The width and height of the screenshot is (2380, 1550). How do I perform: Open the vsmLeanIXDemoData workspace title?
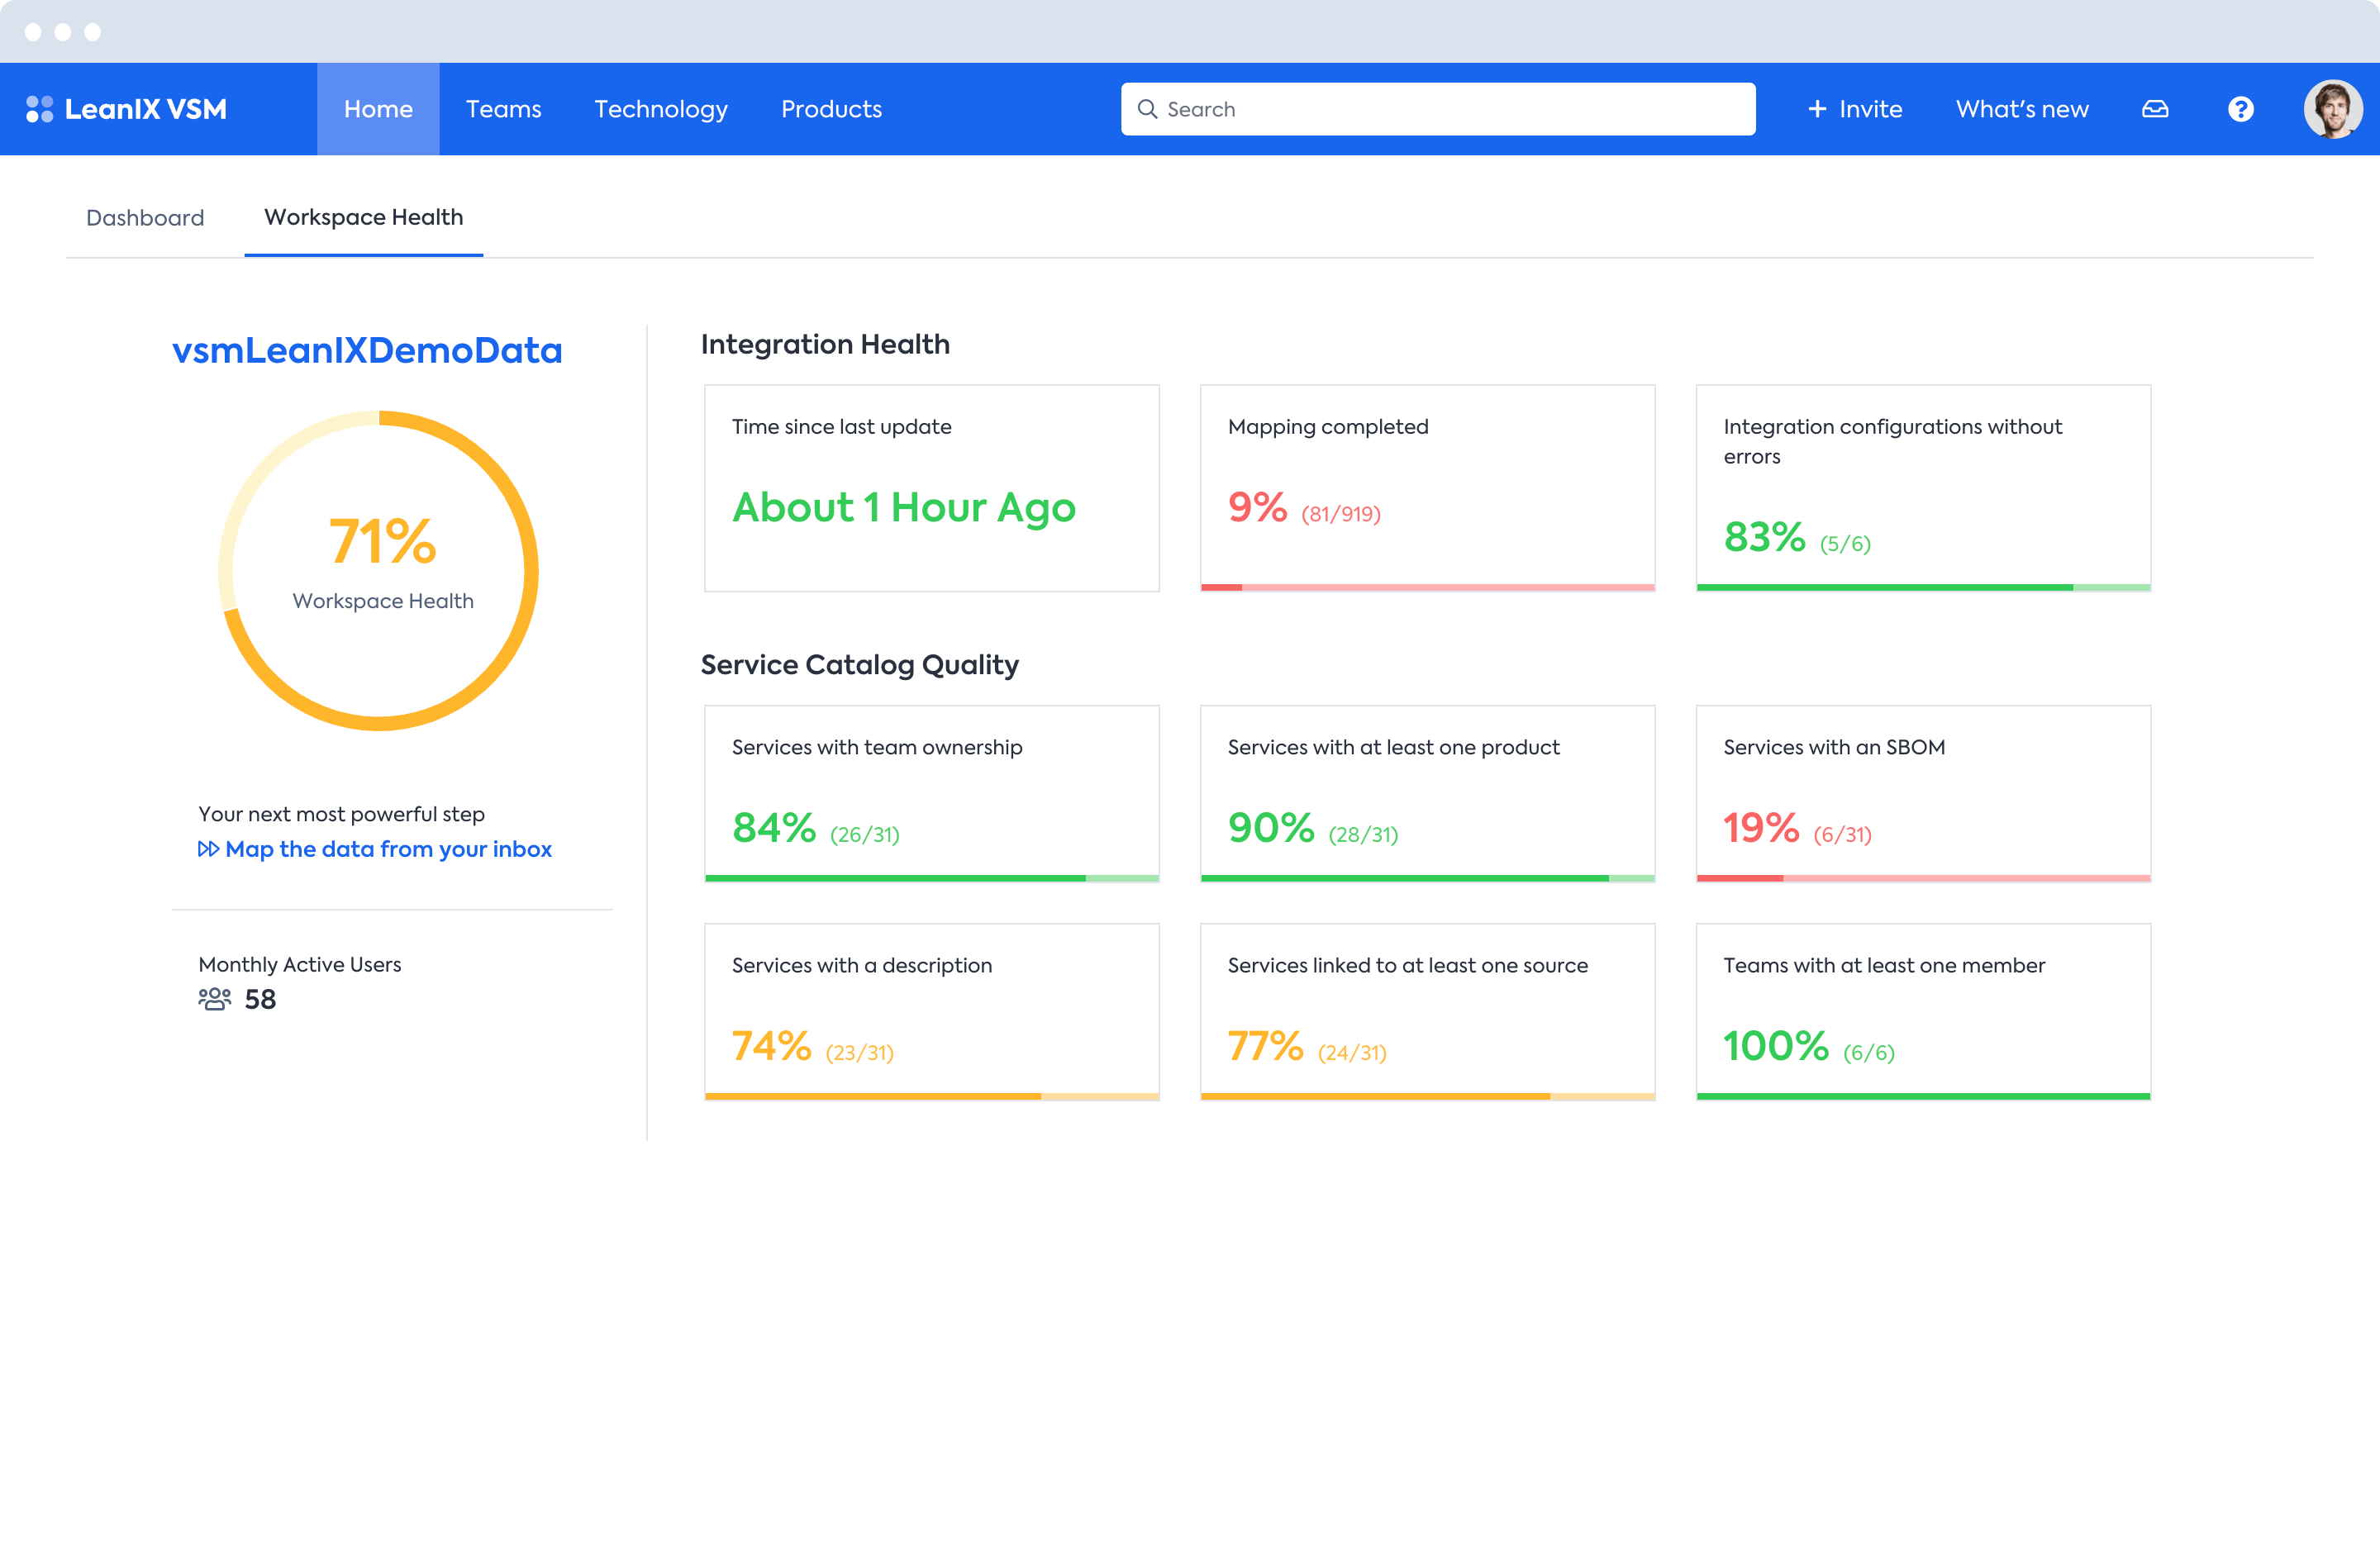click(x=367, y=350)
